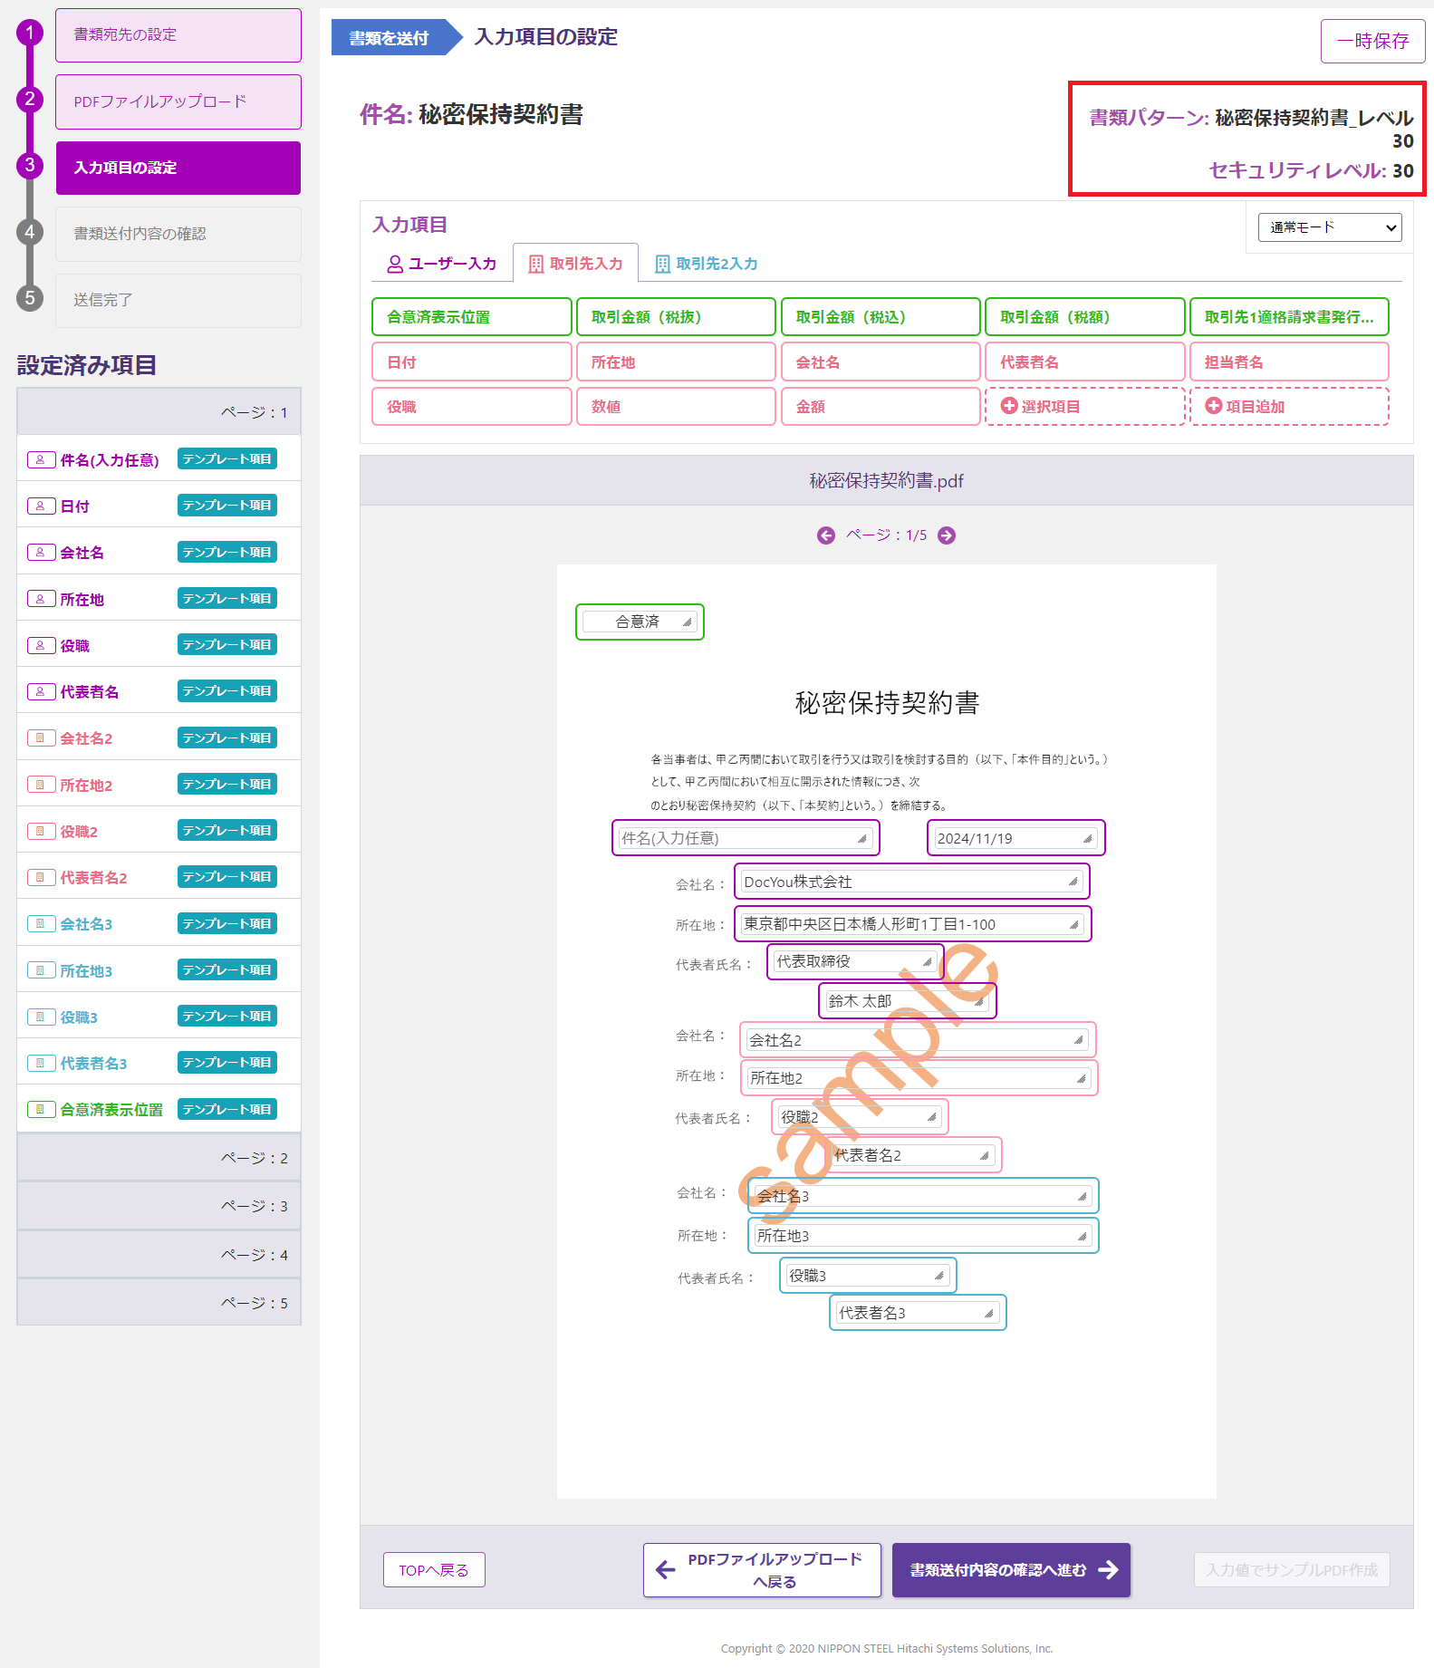Open the 通常モード mode dropdown

1329,227
